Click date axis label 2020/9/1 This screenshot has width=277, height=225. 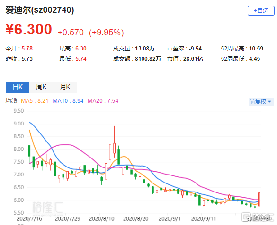click(170, 219)
